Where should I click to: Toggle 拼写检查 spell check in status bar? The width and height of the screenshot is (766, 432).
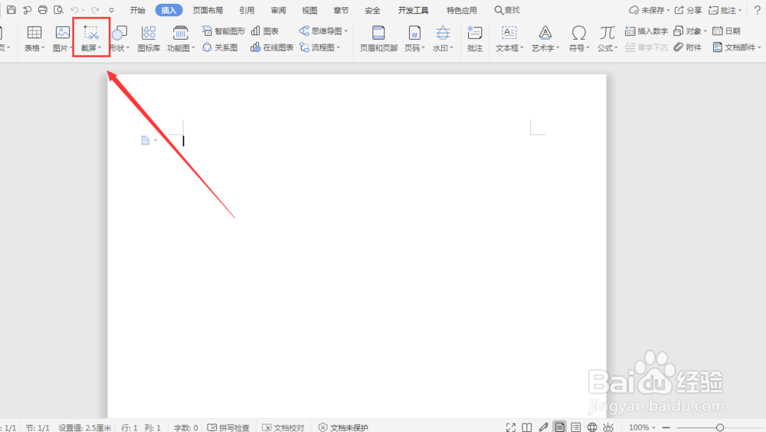pos(228,427)
